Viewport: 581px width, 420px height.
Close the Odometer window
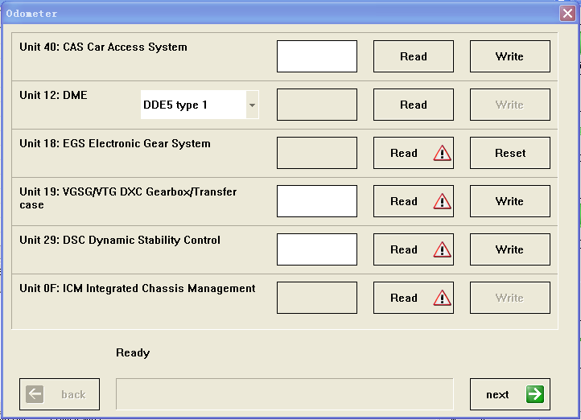567,14
